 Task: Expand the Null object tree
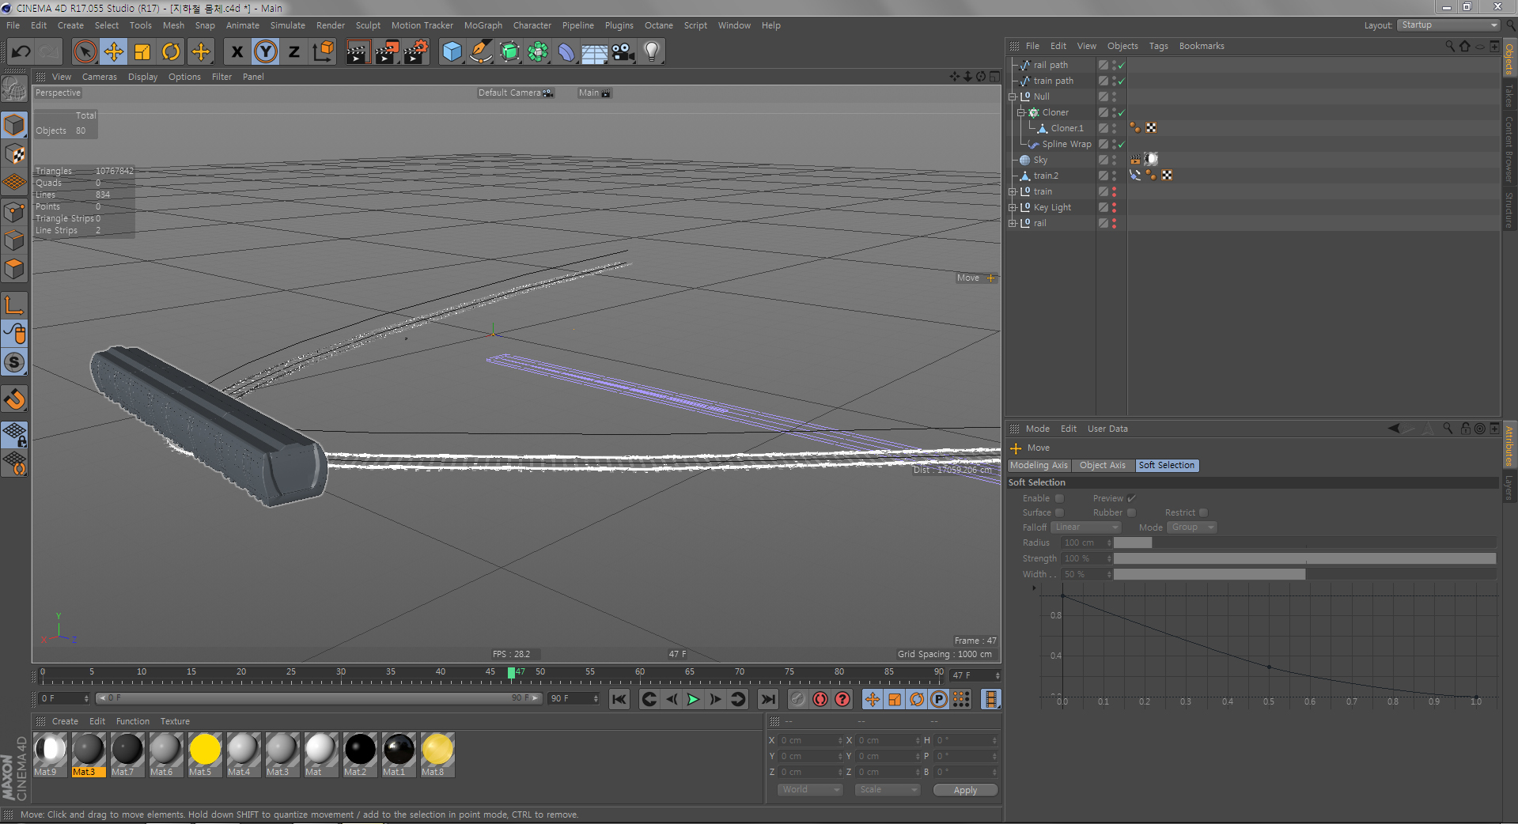coord(1013,96)
